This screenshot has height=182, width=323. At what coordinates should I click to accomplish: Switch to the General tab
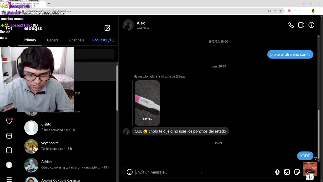[x=53, y=40]
